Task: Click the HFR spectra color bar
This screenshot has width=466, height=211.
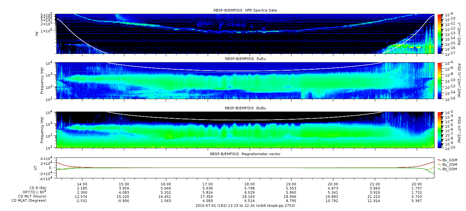Action: pyautogui.click(x=440, y=34)
